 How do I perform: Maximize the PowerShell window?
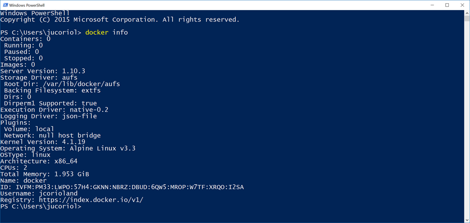[447, 5]
